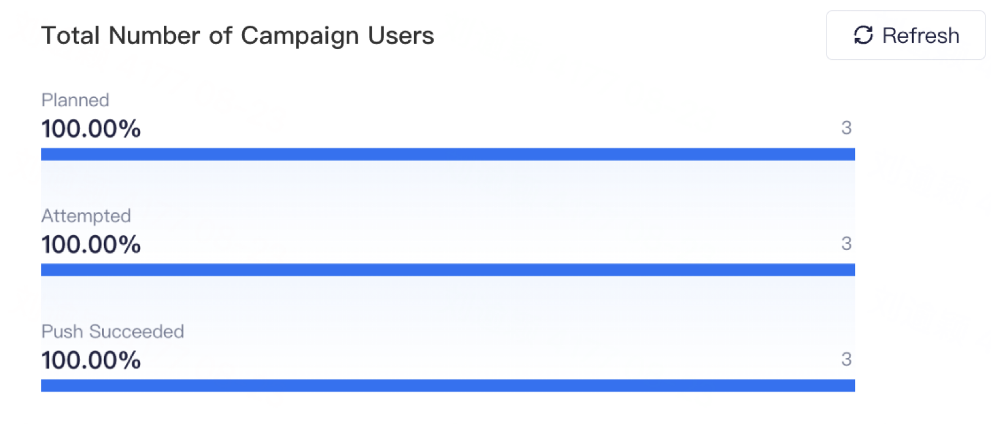Click the word Users in the title
The image size is (991, 424).
tap(401, 35)
